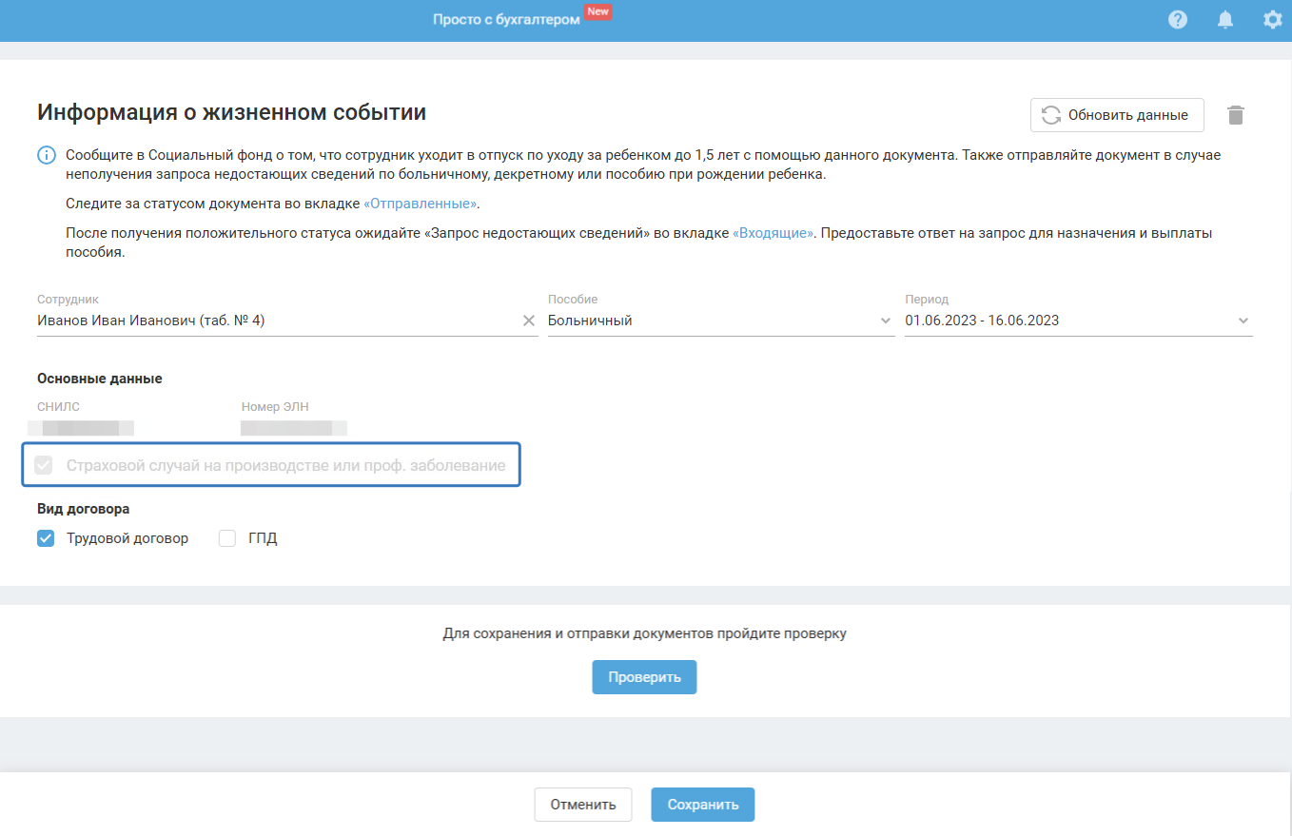This screenshot has width=1292, height=836.
Task: Click the Сотрудник field with Иванов Иван Иванович
Action: [287, 321]
